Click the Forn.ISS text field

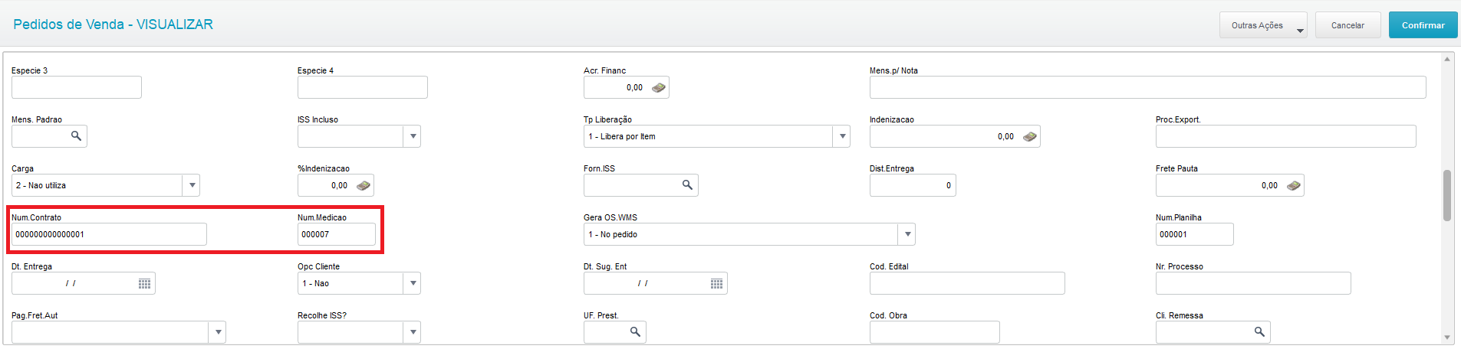640,185
